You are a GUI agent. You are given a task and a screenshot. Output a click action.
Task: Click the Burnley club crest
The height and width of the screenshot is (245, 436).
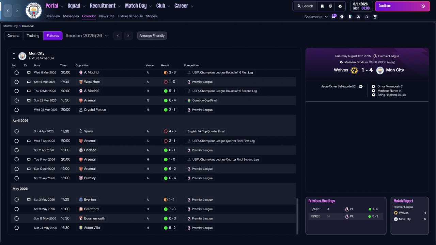pyautogui.click(x=81, y=178)
